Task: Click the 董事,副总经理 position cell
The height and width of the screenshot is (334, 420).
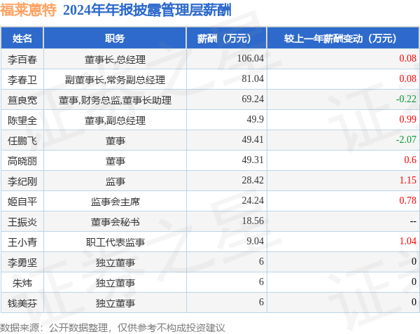Action: (115, 120)
